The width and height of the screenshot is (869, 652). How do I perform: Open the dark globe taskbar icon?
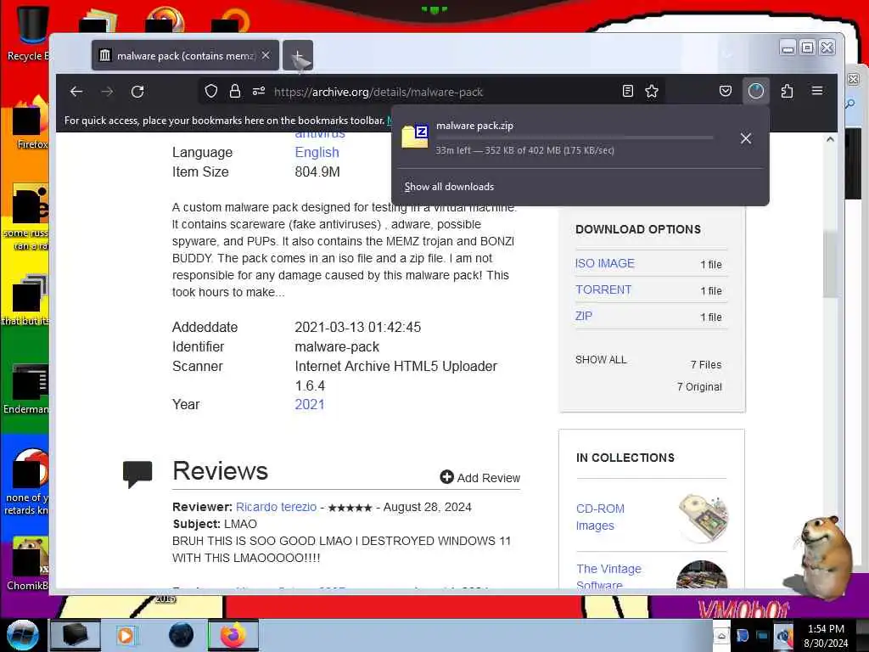point(182,635)
